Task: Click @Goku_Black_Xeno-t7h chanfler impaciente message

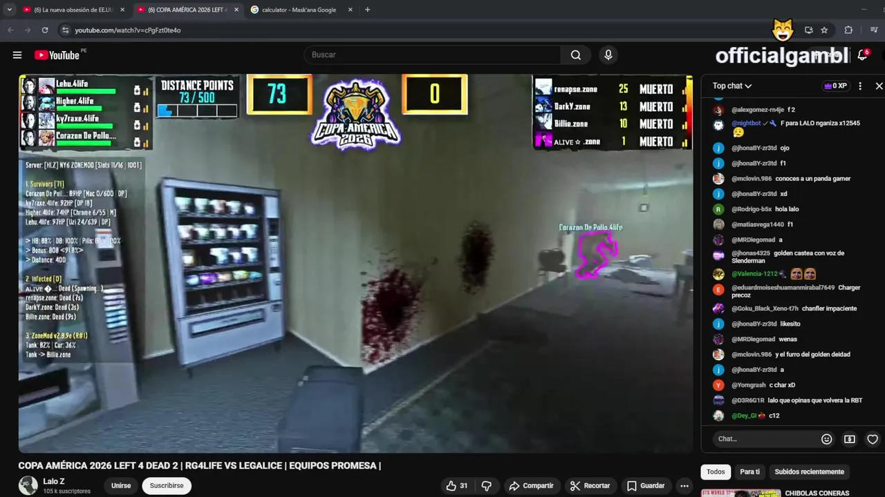Action: pos(795,309)
